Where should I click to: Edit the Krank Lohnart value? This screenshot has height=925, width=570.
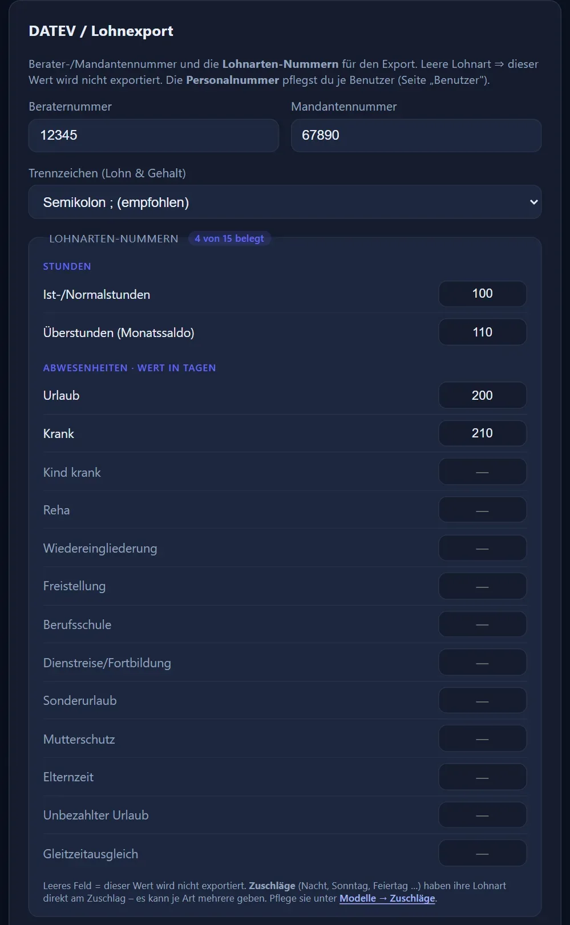(482, 433)
